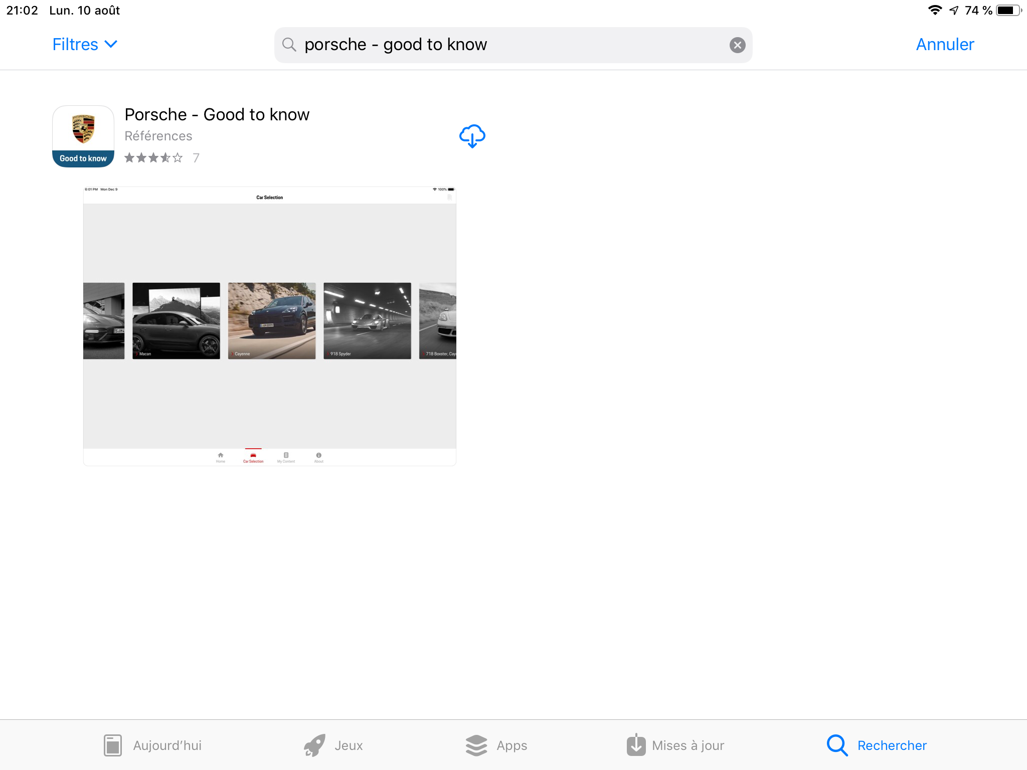Tap the star rating of the app
This screenshot has height=770, width=1027.
click(x=153, y=158)
